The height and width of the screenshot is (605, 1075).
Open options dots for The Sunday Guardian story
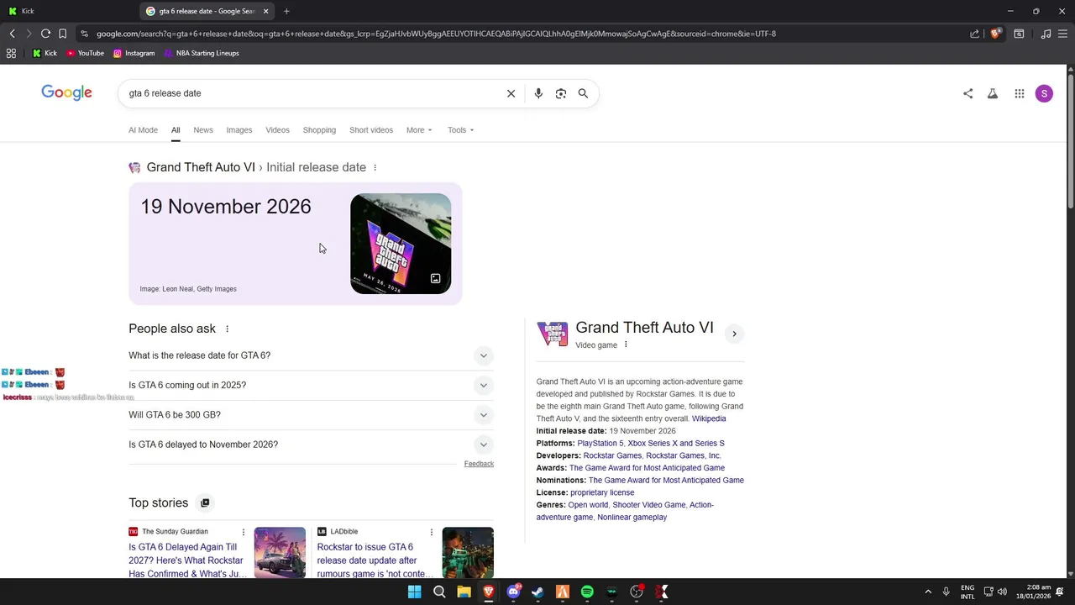pos(244,532)
